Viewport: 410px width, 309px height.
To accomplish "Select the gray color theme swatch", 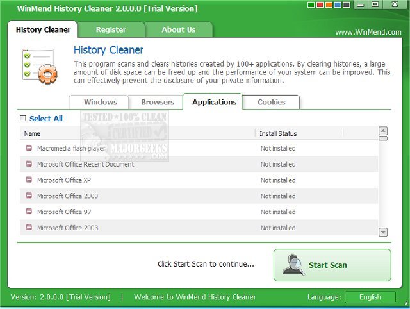I will (x=346, y=5).
